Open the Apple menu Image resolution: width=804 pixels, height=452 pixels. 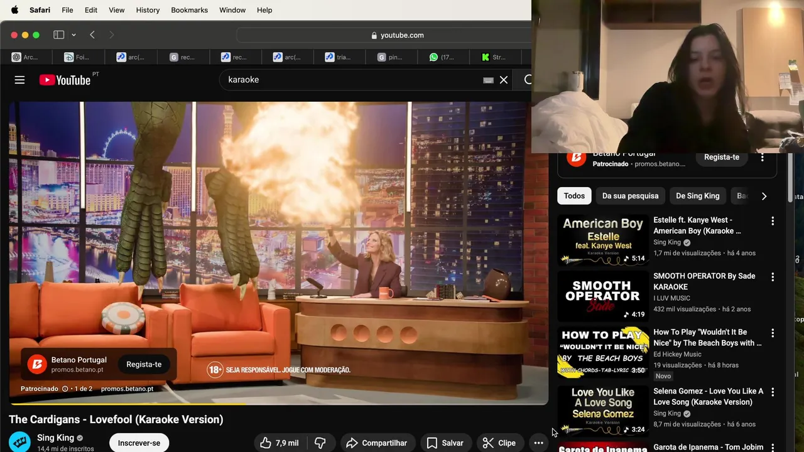pos(14,10)
